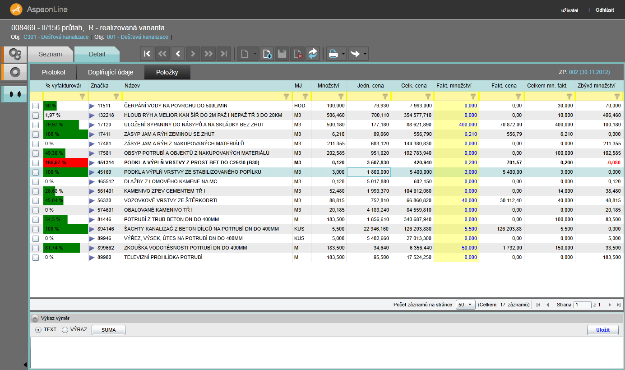This screenshot has height=370, width=625.
Task: Click the page number input field
Action: pyautogui.click(x=583, y=305)
